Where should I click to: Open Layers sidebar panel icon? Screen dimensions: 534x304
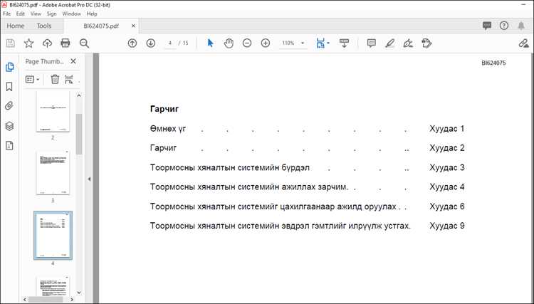click(x=9, y=126)
